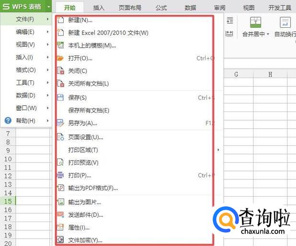Image resolution: width=296 pixels, height=246 pixels.
Task: Click the 合并居中 merge center icon
Action: (x=255, y=22)
